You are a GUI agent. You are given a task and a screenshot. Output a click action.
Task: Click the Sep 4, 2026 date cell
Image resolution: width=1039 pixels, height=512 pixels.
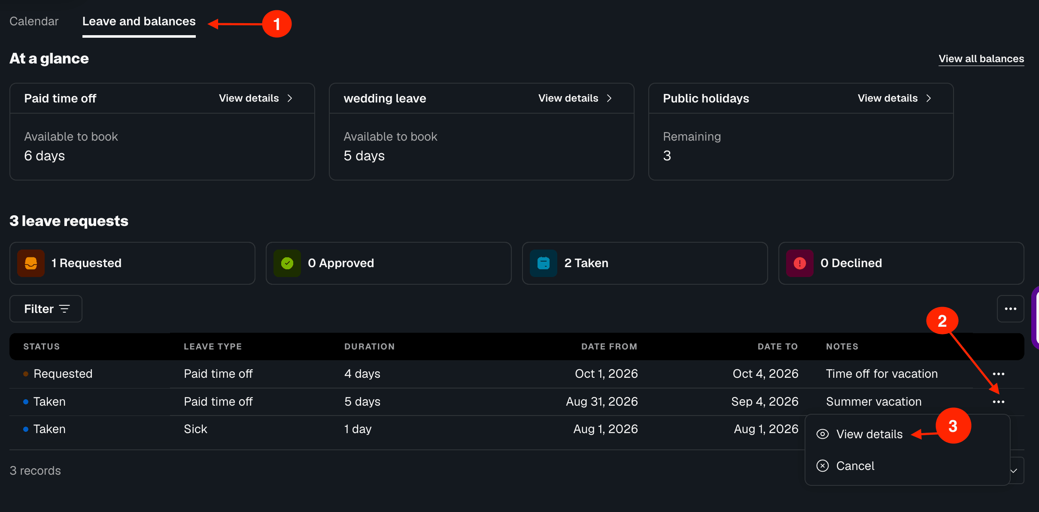(x=765, y=402)
